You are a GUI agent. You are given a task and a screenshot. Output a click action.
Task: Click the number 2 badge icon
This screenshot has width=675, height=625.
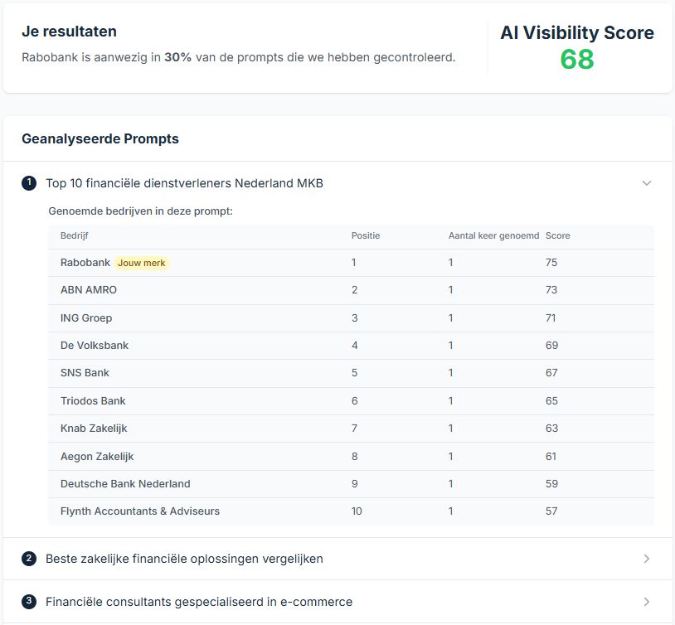coord(29,559)
